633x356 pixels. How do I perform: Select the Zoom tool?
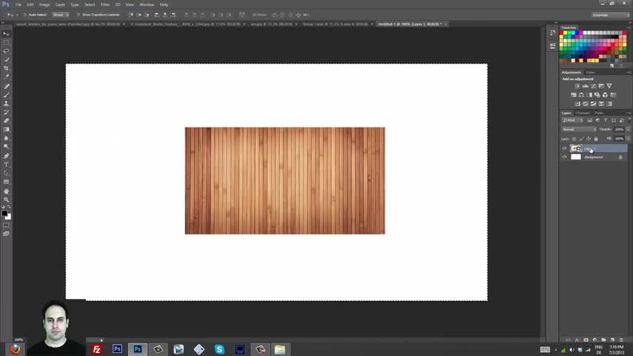pos(6,200)
